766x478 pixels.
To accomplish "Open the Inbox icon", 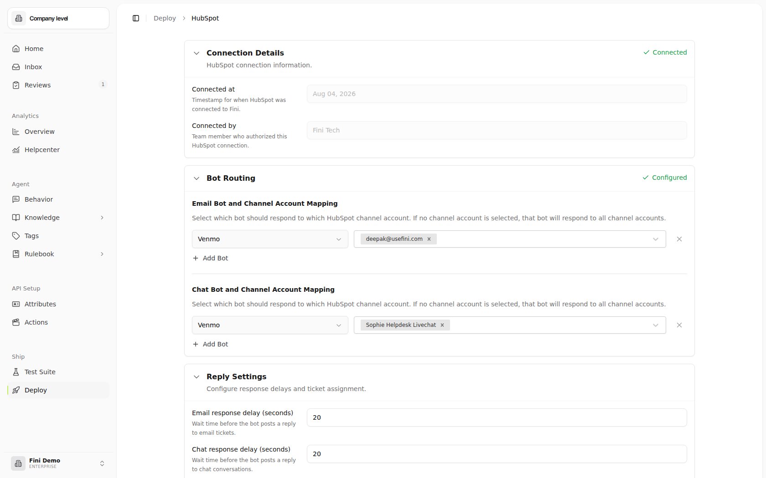I will tap(16, 67).
